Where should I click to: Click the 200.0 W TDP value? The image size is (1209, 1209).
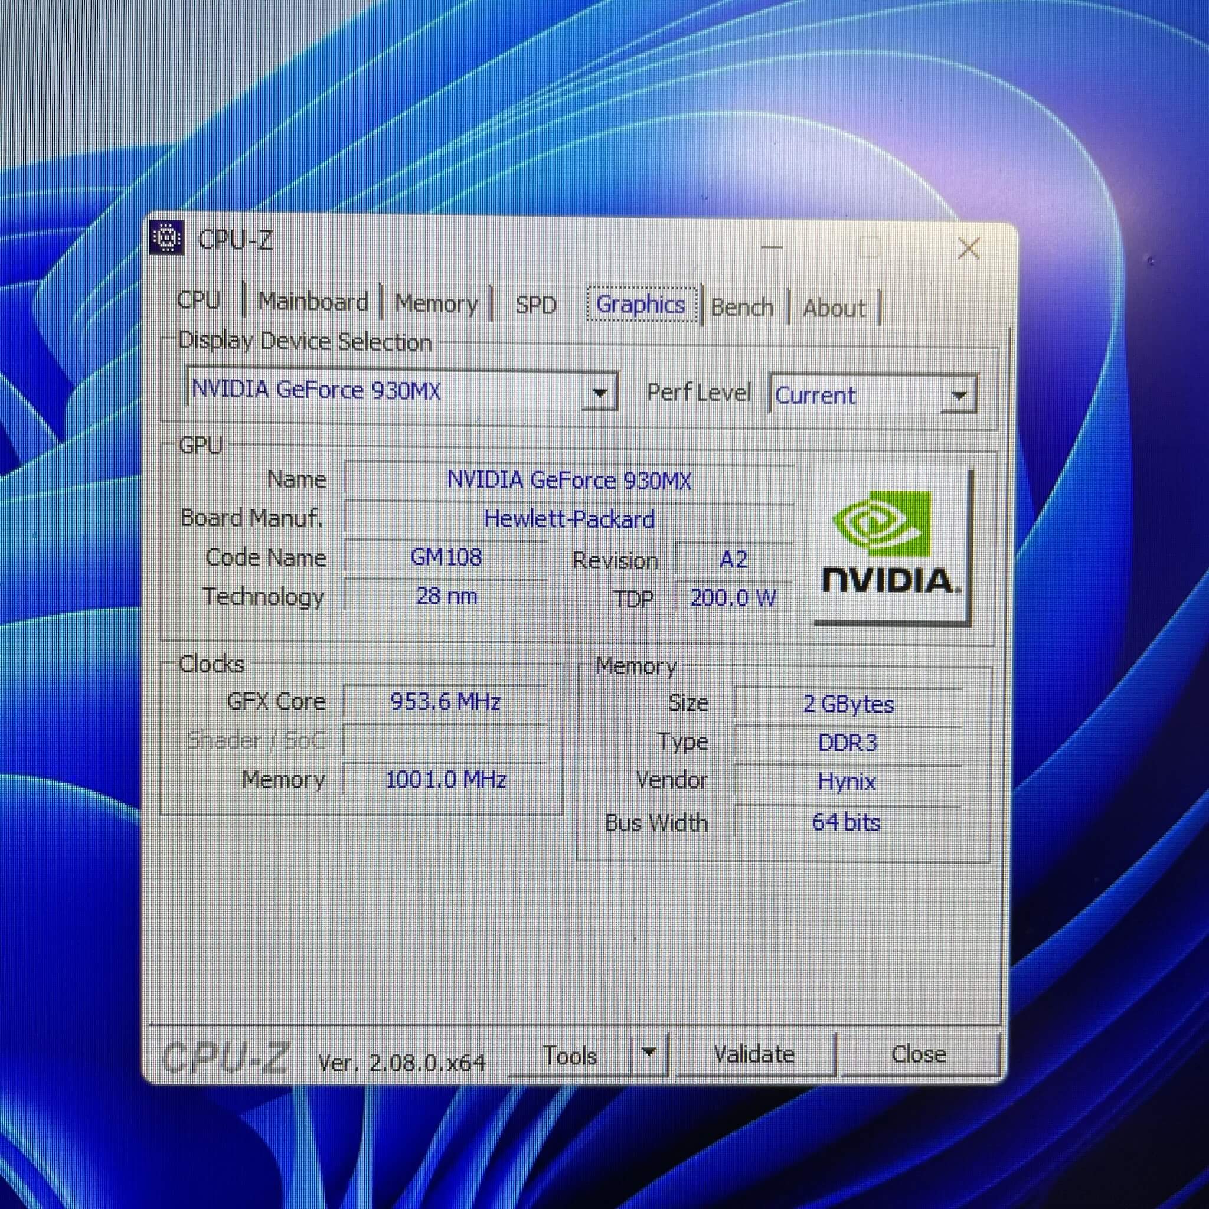point(734,598)
